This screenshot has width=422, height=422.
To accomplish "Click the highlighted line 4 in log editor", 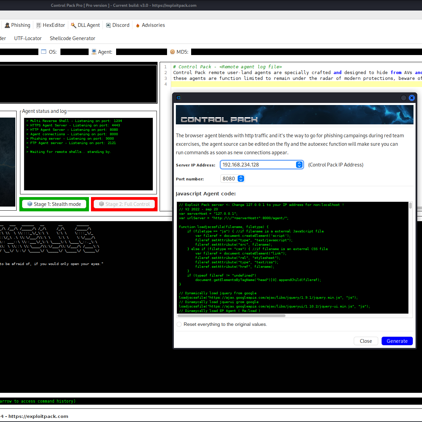I will click(x=296, y=84).
